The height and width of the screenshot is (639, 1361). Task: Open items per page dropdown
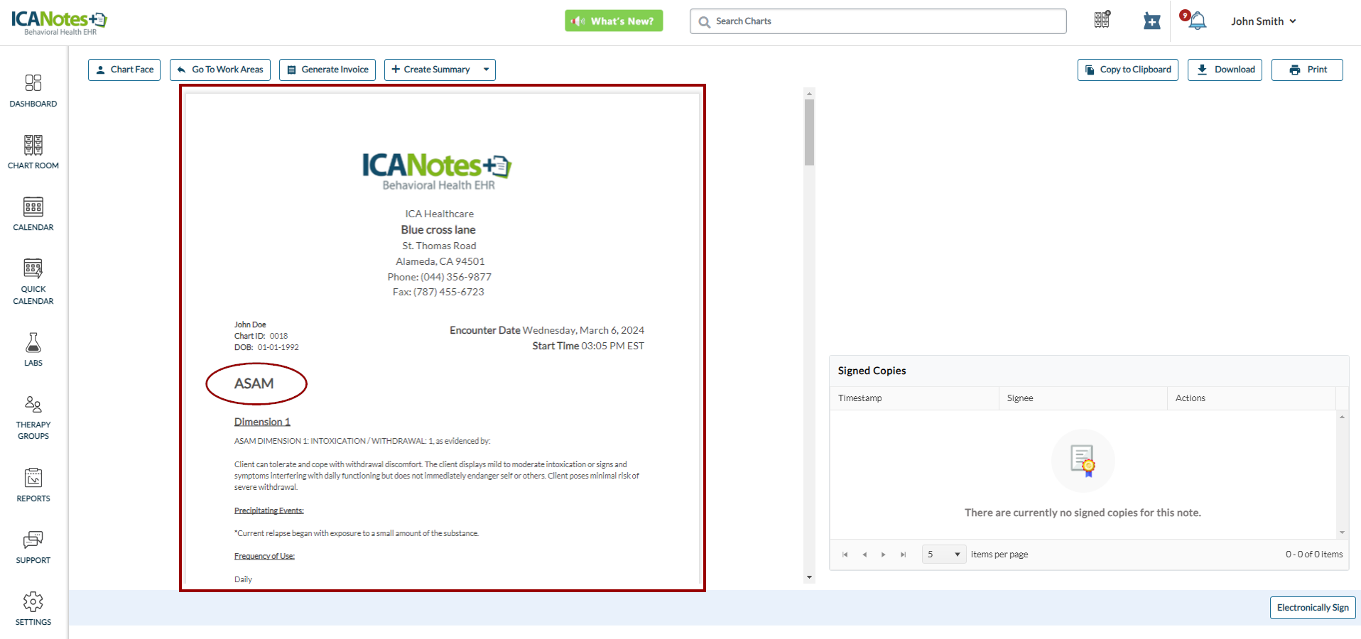pyautogui.click(x=944, y=555)
